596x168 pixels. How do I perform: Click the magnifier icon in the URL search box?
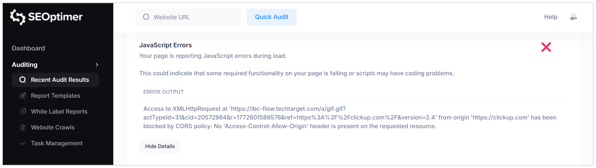(146, 17)
